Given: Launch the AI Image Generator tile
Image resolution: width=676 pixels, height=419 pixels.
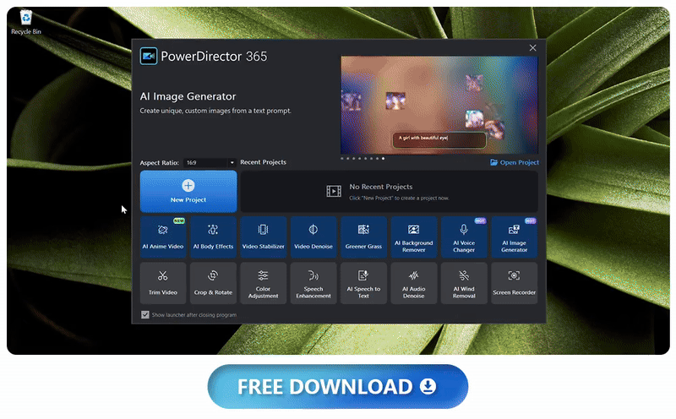Looking at the screenshot, I should [515, 237].
